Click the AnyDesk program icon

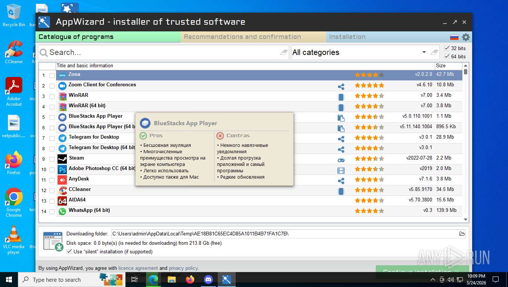pyautogui.click(x=62, y=180)
